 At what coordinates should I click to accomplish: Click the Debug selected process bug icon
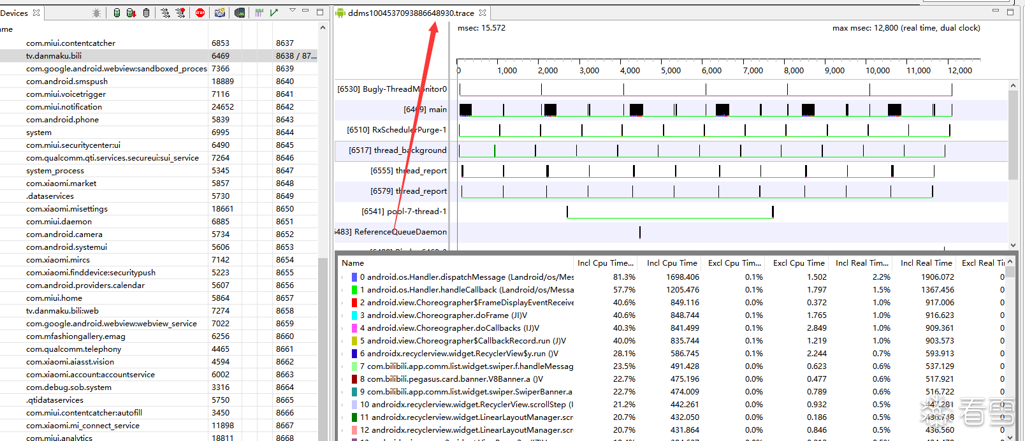tap(97, 13)
